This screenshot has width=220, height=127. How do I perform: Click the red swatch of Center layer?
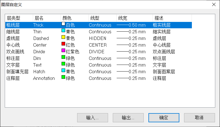pyautogui.click(x=63, y=44)
